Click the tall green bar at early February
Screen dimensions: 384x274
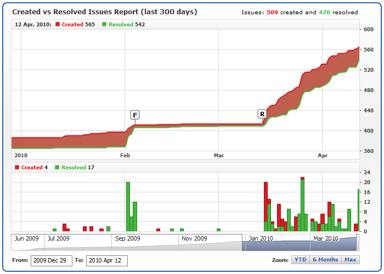pos(128,207)
